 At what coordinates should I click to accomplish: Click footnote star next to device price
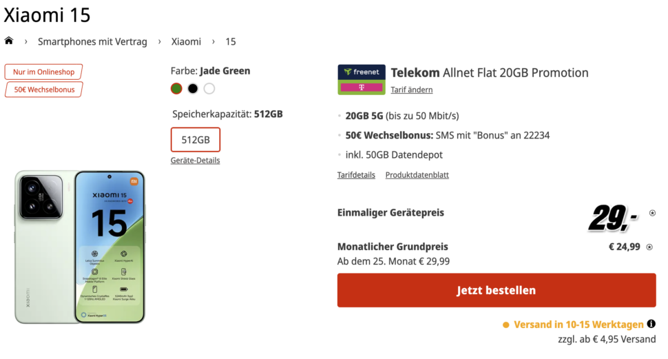pyautogui.click(x=652, y=213)
